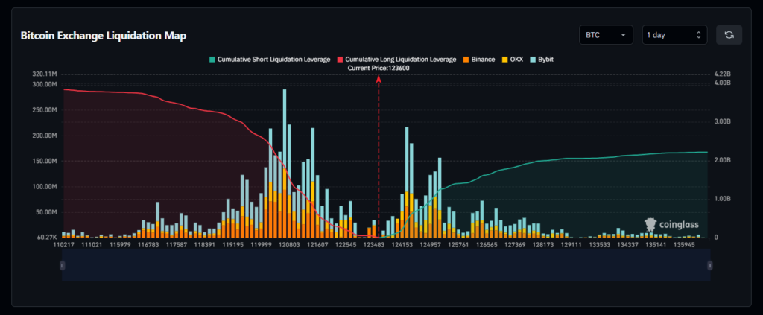Open the 1 day timeframe selector
The height and width of the screenshot is (315, 763).
[x=674, y=35]
